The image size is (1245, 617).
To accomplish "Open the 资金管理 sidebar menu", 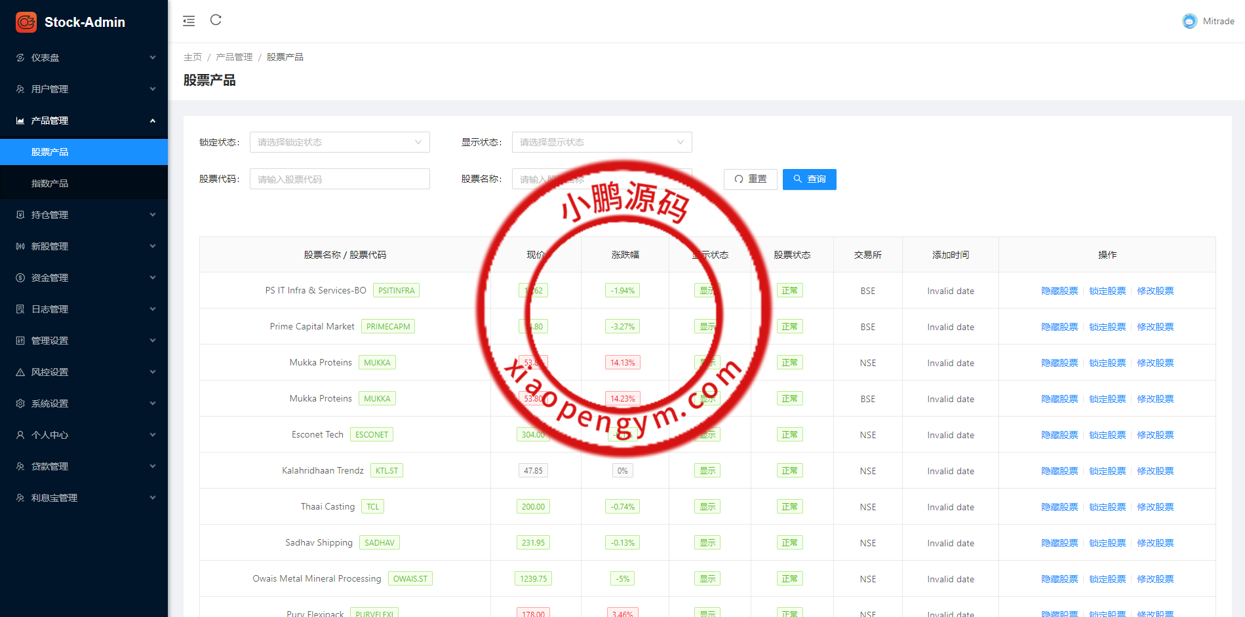I will tap(84, 278).
